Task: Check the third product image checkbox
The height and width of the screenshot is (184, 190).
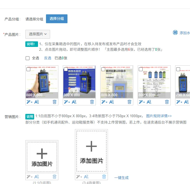Action: 103,69
